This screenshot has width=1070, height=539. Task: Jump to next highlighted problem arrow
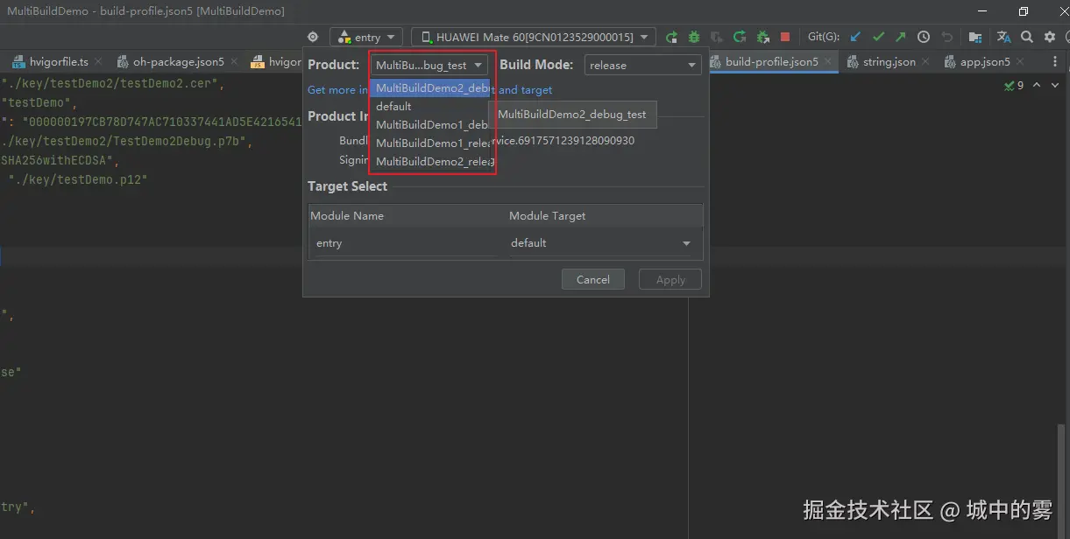click(1057, 86)
